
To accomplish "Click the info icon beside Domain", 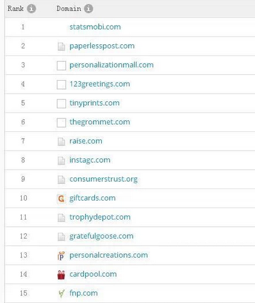I will tap(88, 9).
